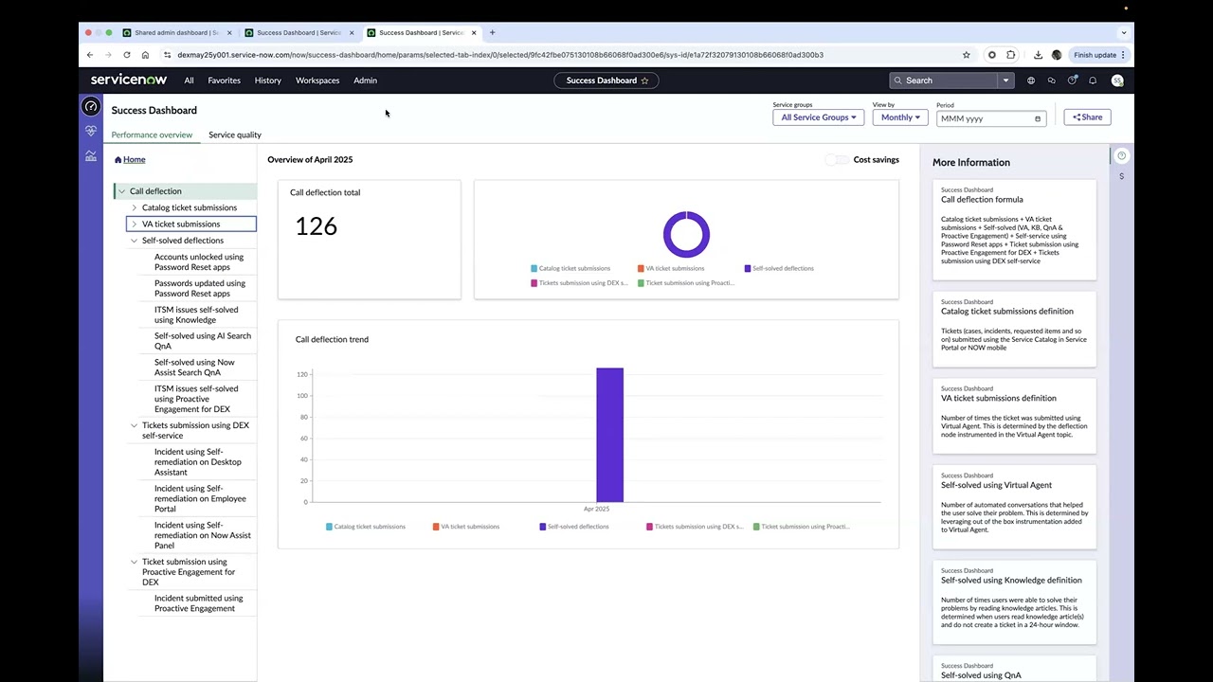Toggle Catalog ticket submissions in trend legend
This screenshot has height=682, width=1213.
(x=366, y=527)
